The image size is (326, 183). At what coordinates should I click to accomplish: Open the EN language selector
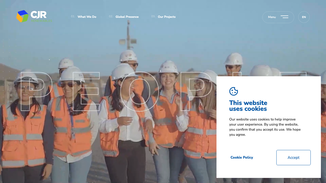[x=304, y=17]
